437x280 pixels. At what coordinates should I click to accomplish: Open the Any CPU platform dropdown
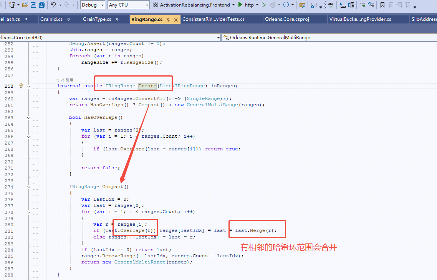pyautogui.click(x=129, y=5)
